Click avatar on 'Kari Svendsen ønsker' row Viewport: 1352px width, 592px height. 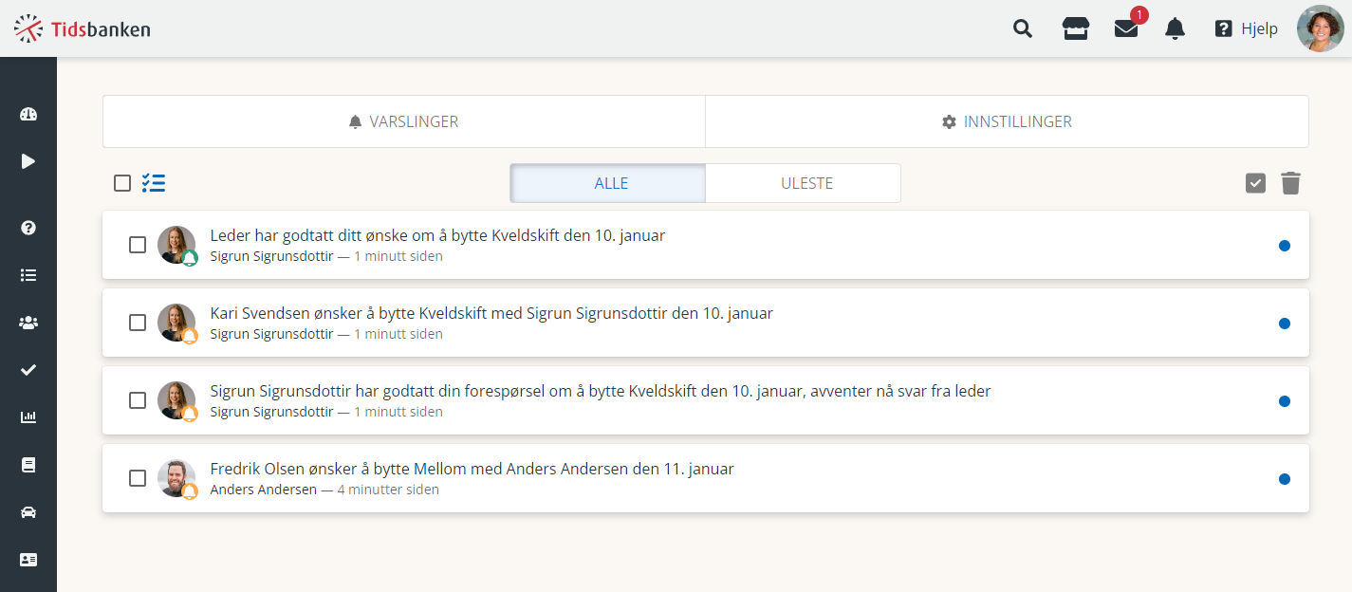176,323
